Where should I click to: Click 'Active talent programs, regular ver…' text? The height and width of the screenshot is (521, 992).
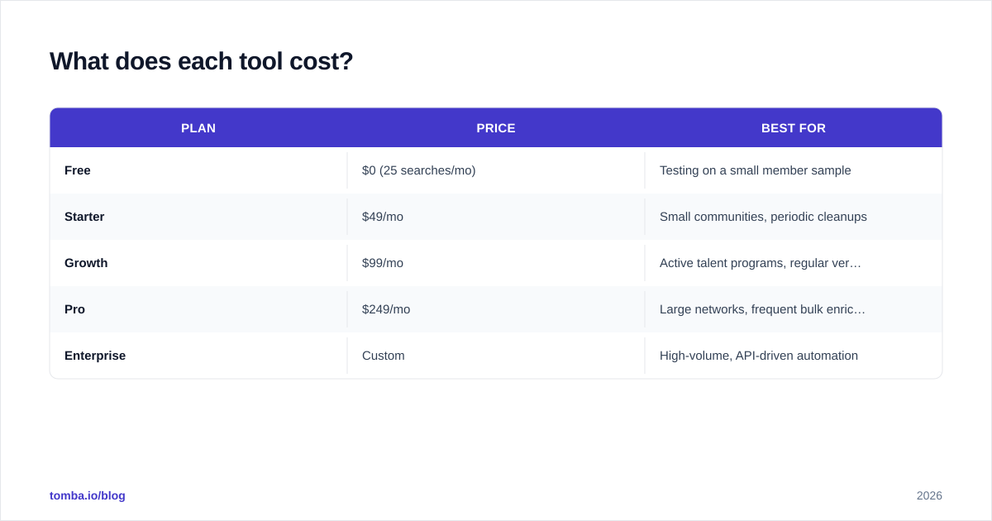pos(761,263)
